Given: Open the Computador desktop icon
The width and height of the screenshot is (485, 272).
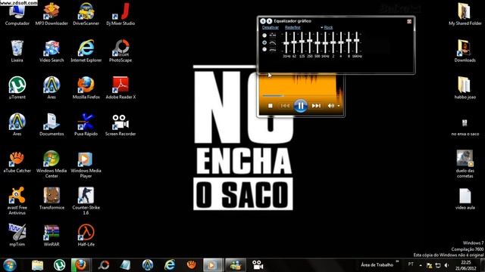Looking at the screenshot, I should pyautogui.click(x=17, y=14).
